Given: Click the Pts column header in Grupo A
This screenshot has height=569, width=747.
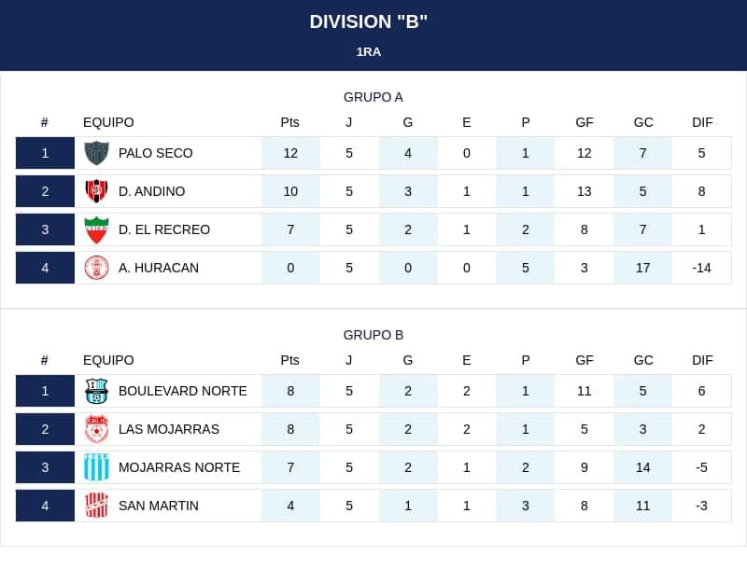Looking at the screenshot, I should (289, 123).
